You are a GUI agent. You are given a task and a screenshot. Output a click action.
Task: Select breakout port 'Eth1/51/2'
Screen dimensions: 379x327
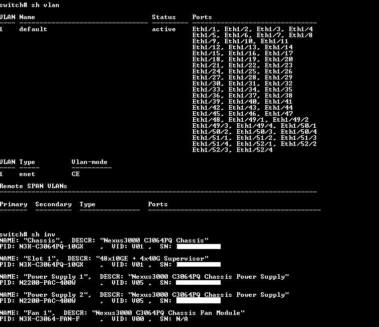pyautogui.click(x=254, y=138)
